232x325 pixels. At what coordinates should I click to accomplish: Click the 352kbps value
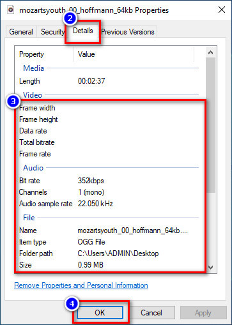[x=91, y=181]
